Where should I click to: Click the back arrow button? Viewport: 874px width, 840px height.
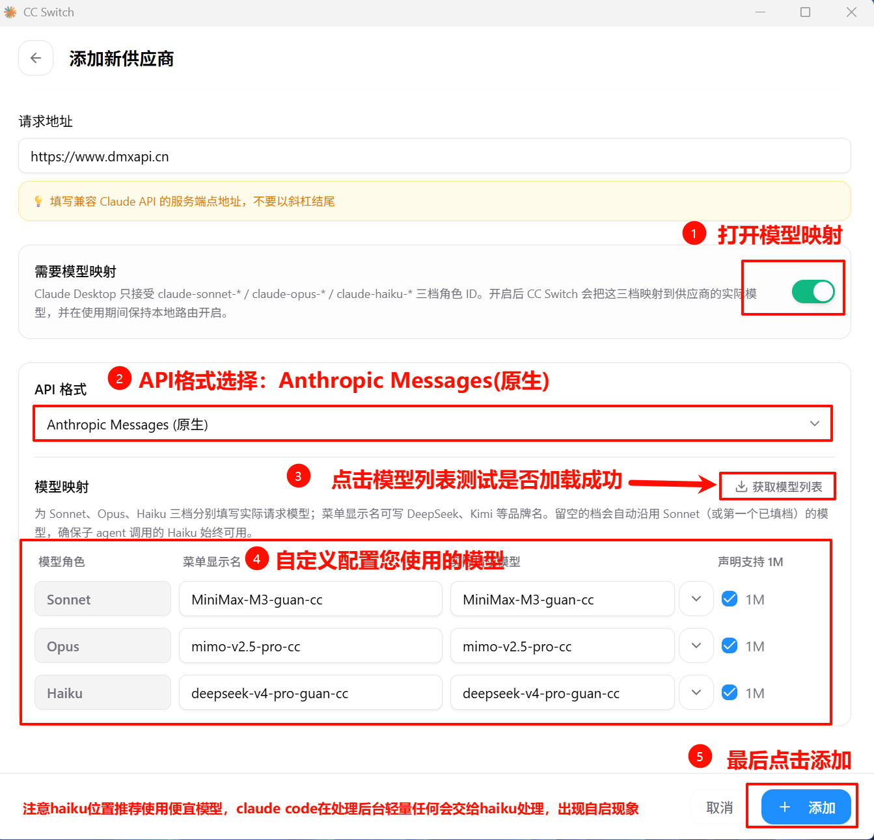pos(36,58)
